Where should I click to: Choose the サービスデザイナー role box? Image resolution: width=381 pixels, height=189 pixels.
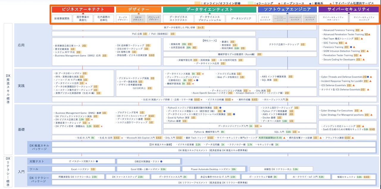123,19
